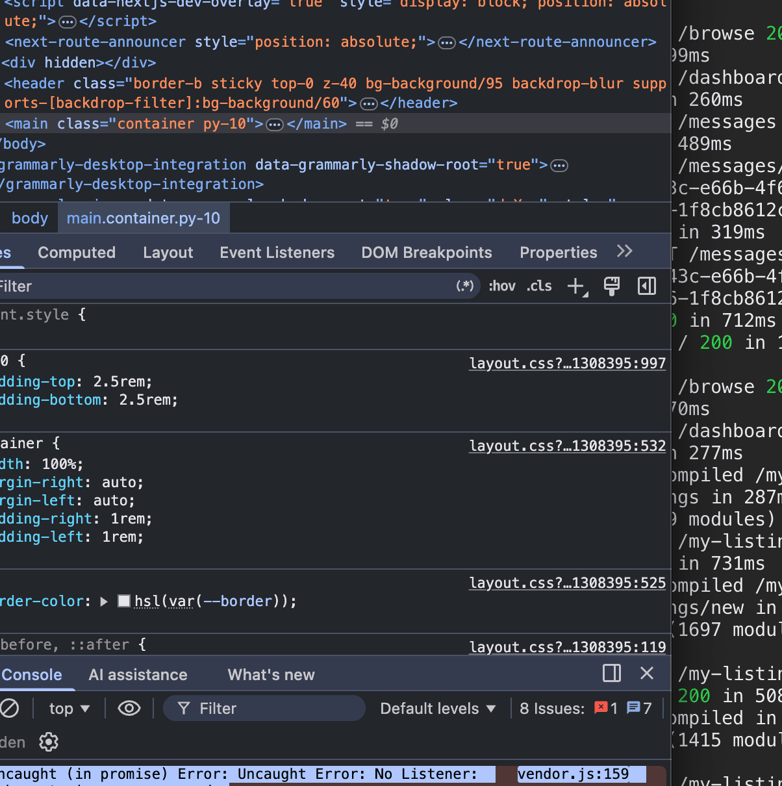
Task: Expand the main container element ellipsis
Action: click(x=275, y=125)
